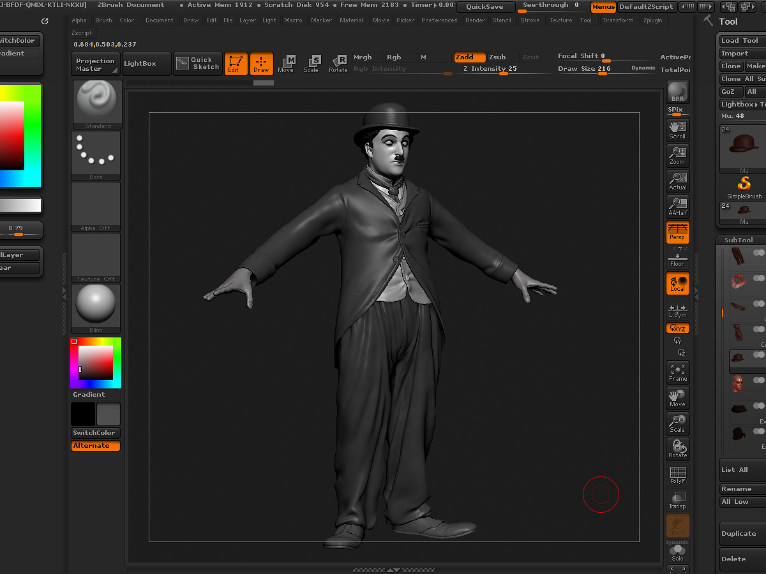Screen dimensions: 766x574
Task: Click the AAHalf view icon
Action: (x=677, y=207)
